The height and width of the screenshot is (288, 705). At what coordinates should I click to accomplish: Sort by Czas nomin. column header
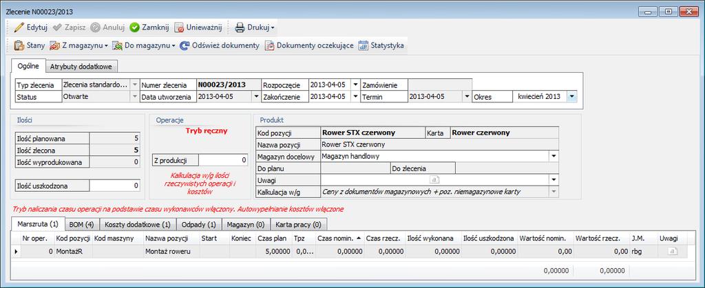click(x=339, y=239)
